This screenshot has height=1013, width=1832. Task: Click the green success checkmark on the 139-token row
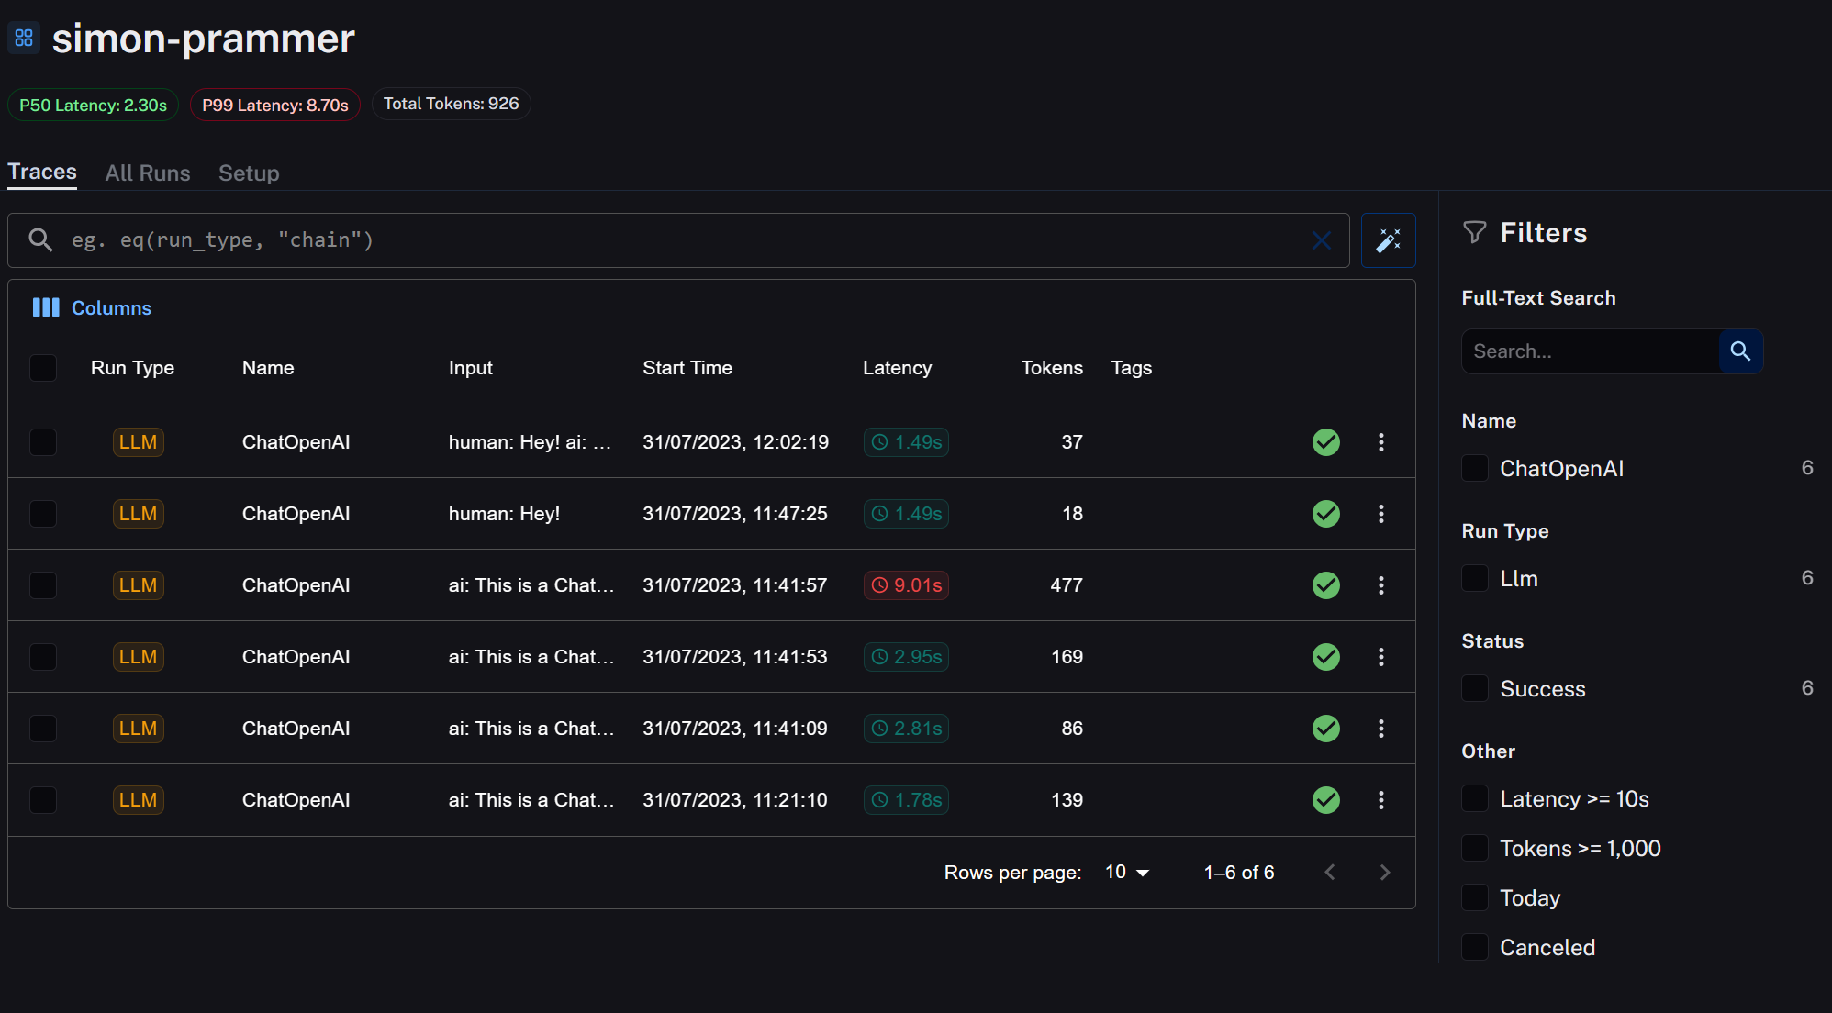click(x=1325, y=800)
